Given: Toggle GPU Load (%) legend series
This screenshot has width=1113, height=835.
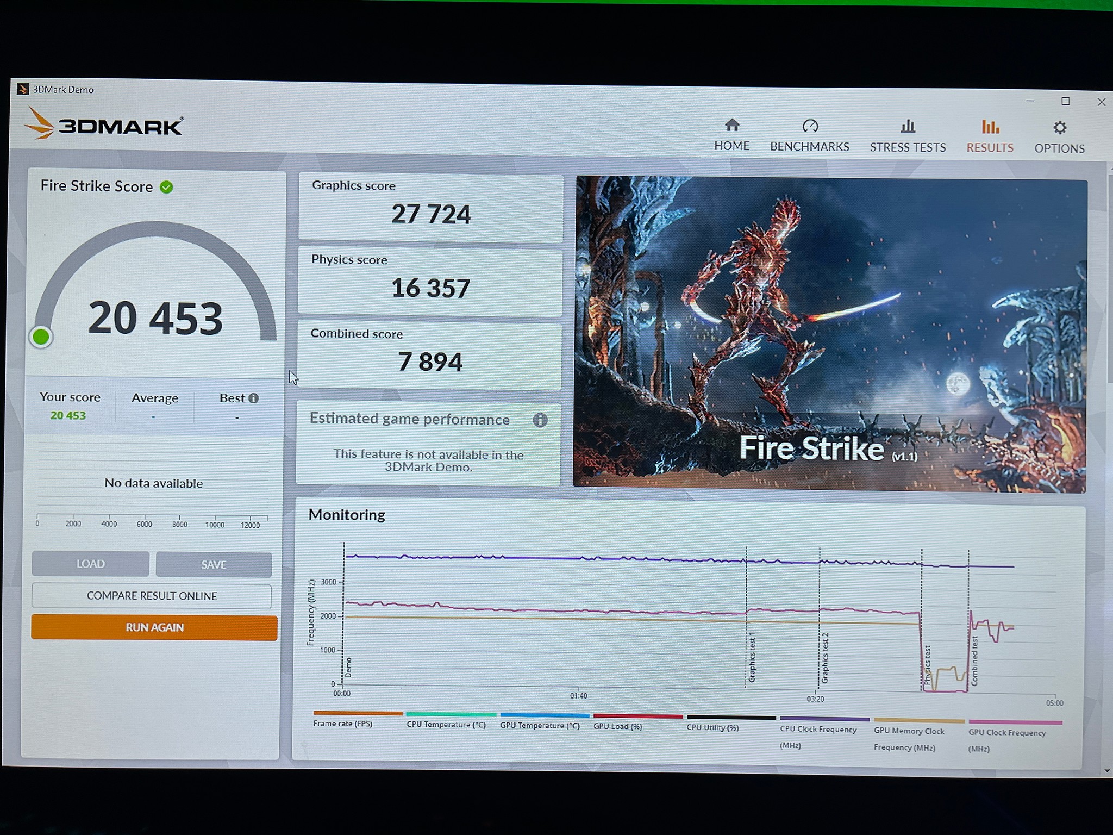Looking at the screenshot, I should click(618, 726).
